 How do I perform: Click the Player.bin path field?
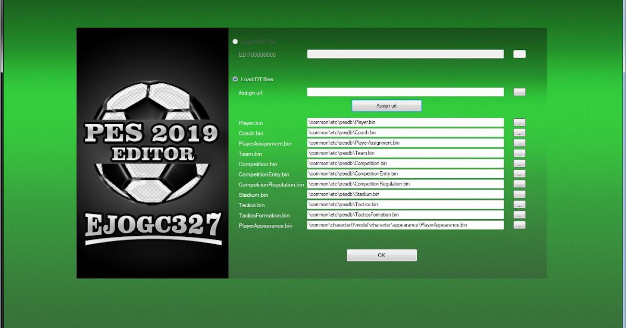click(405, 122)
